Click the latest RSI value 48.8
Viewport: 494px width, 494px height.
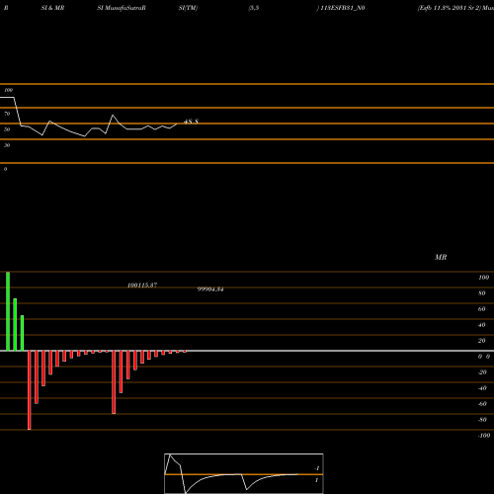(x=191, y=122)
